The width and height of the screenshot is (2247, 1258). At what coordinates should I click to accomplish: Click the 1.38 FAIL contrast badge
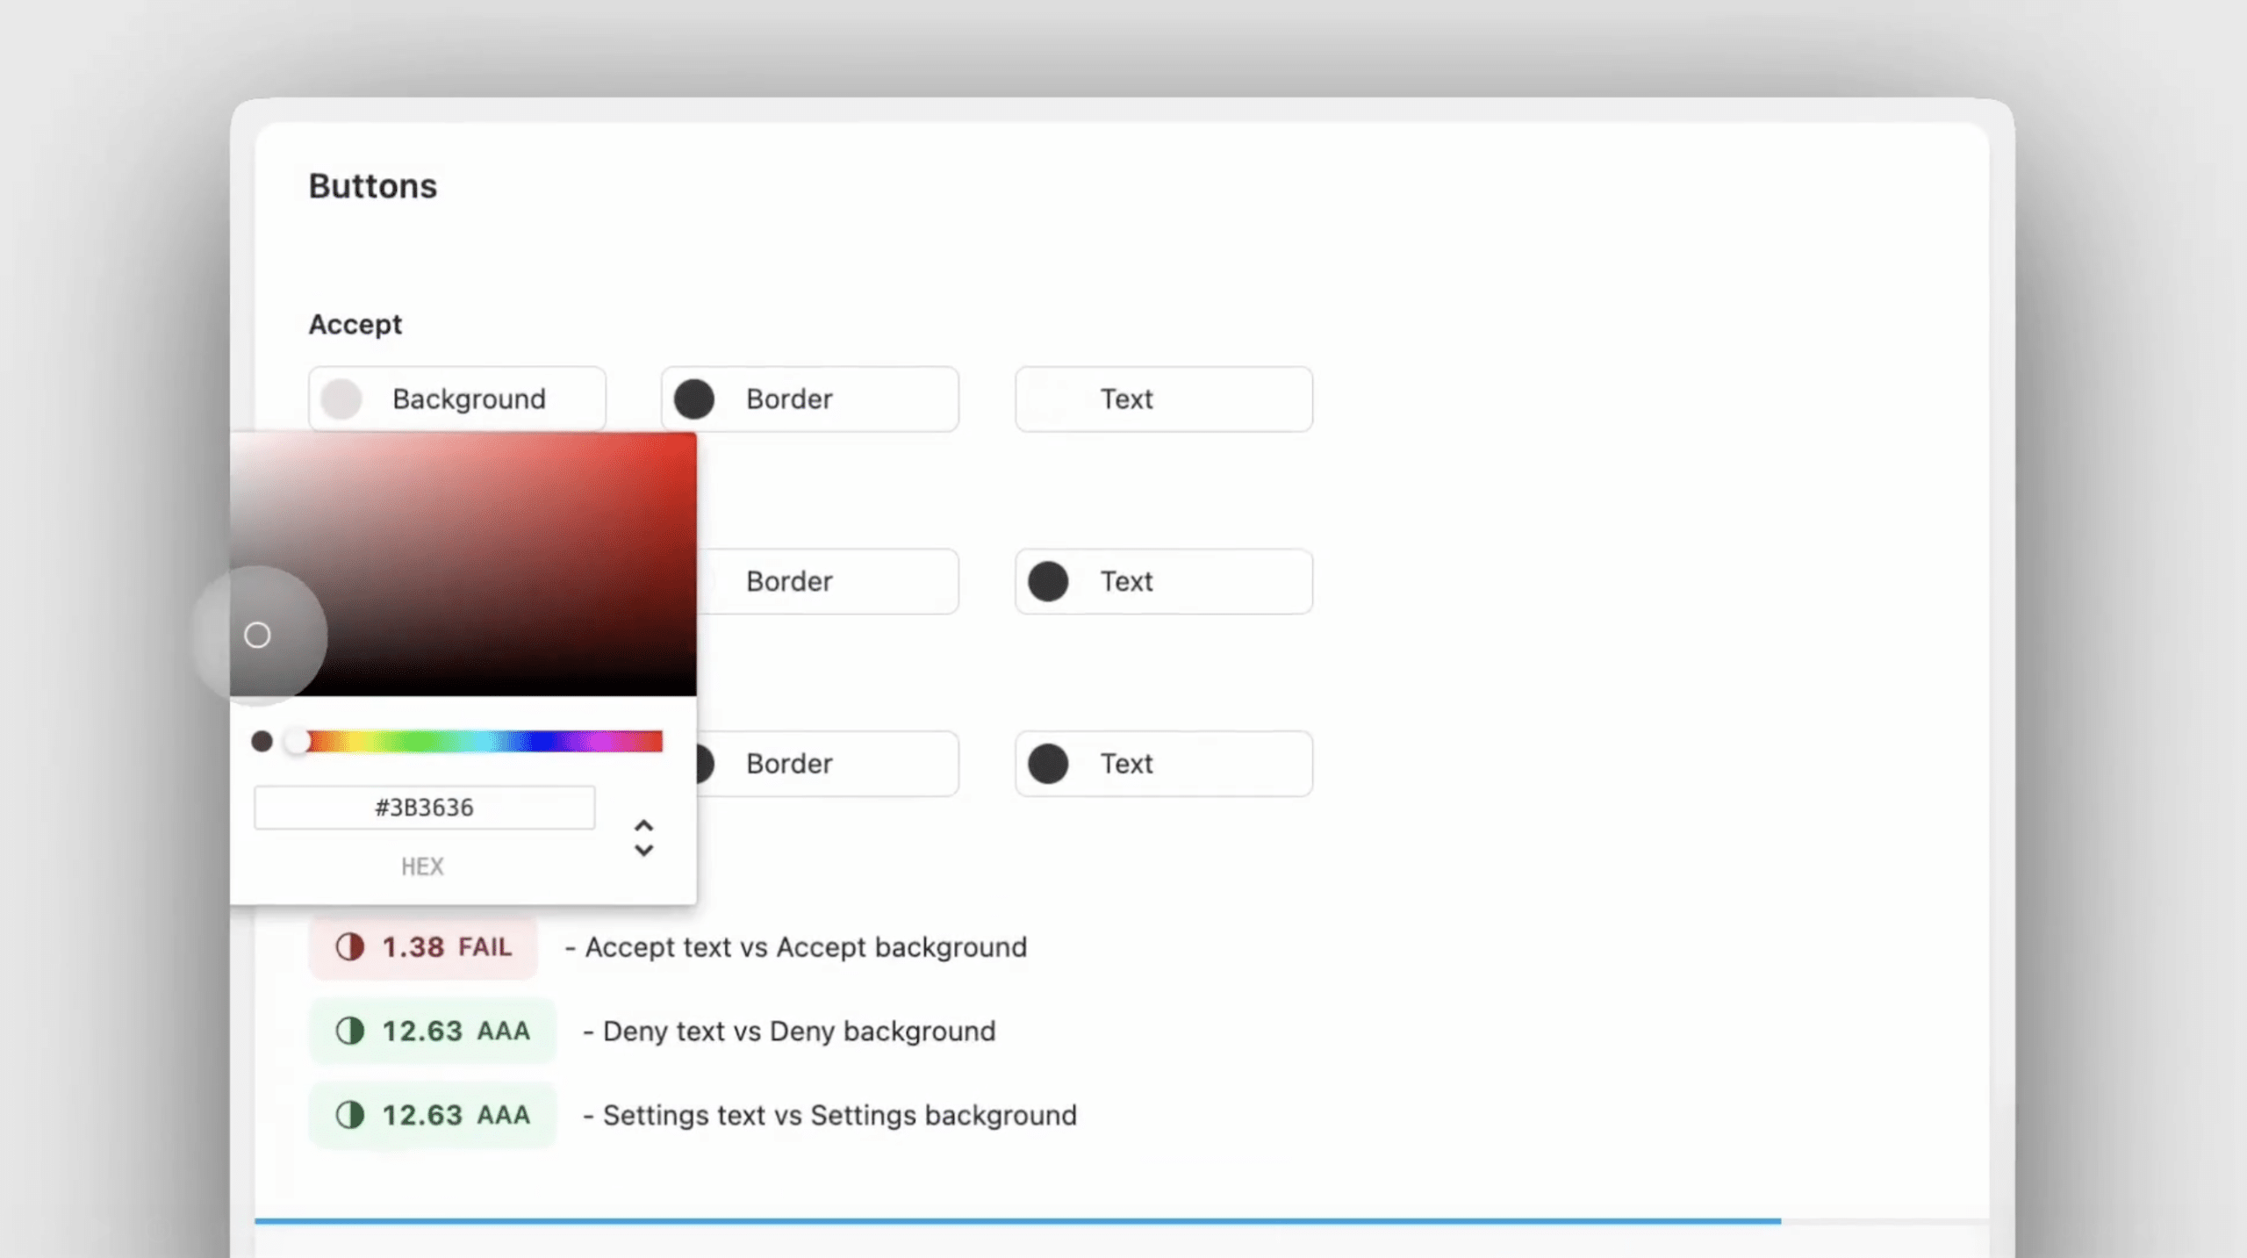(423, 947)
